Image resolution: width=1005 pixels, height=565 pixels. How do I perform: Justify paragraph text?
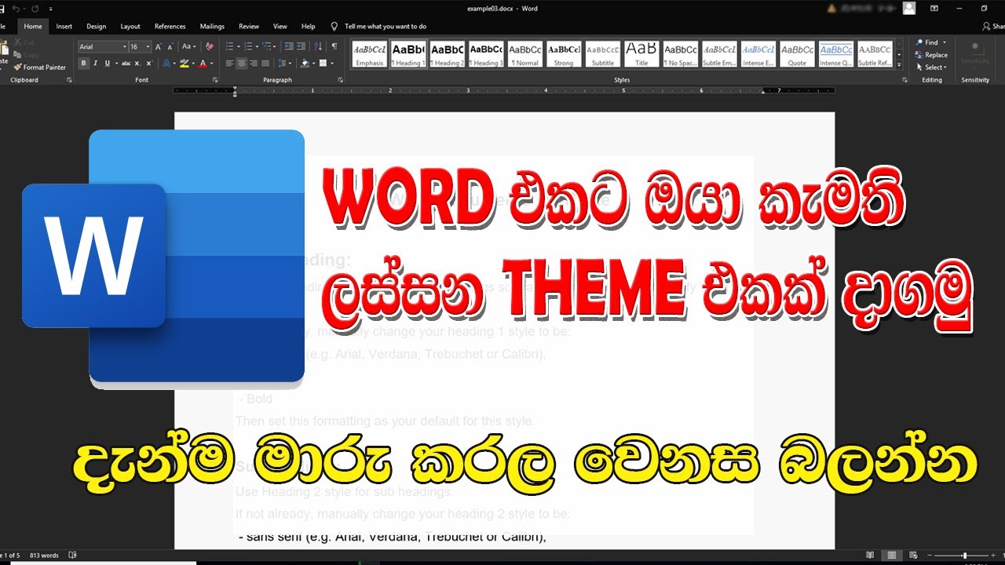[x=265, y=64]
